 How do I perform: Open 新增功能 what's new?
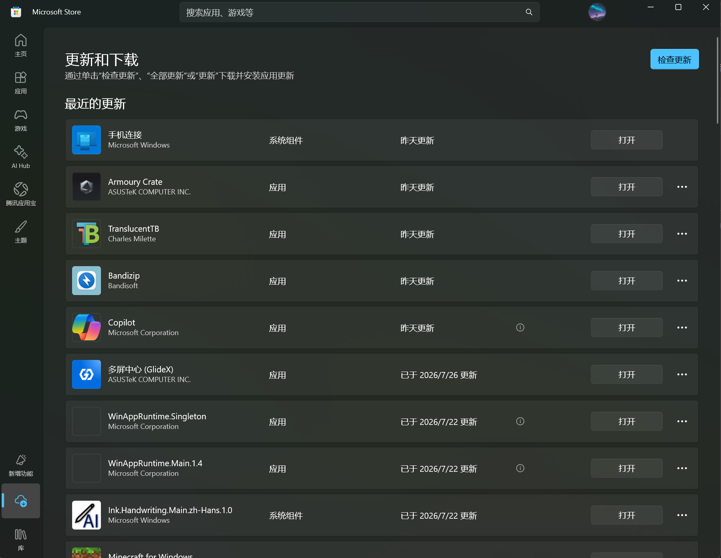point(21,465)
